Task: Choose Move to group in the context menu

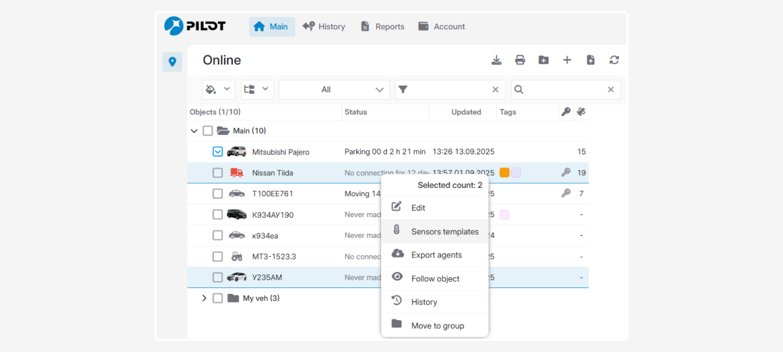Action: (437, 325)
